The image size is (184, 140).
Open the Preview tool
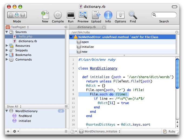[83, 15]
